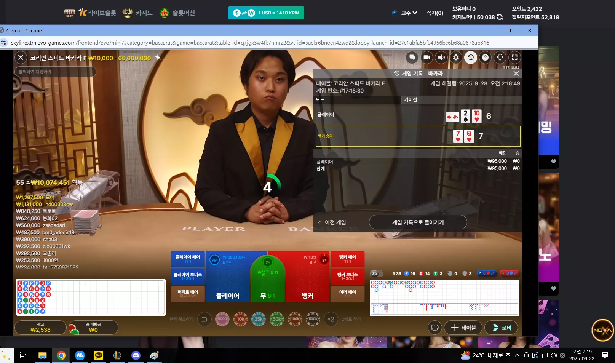Viewport: 615px width, 363px height.
Task: Switch to fullscreen with the expand icon
Action: 514,58
